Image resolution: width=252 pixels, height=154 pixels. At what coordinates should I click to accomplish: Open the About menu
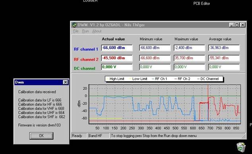coord(97,31)
